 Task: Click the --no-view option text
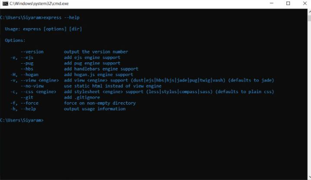click(32, 86)
